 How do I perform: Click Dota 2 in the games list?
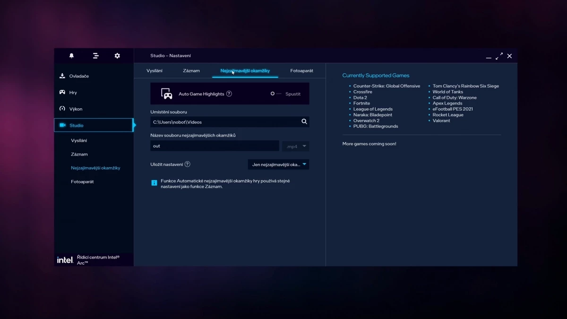[x=360, y=97]
